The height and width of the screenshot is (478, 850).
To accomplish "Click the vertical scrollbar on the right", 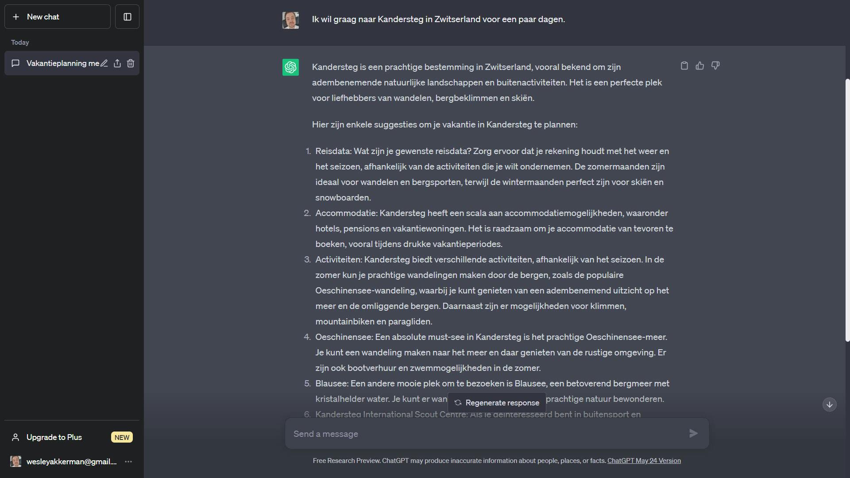I will pyautogui.click(x=847, y=210).
